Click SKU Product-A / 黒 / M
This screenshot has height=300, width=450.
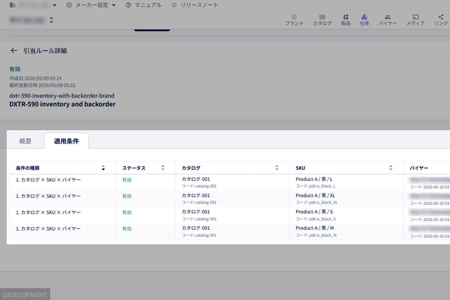(x=315, y=228)
